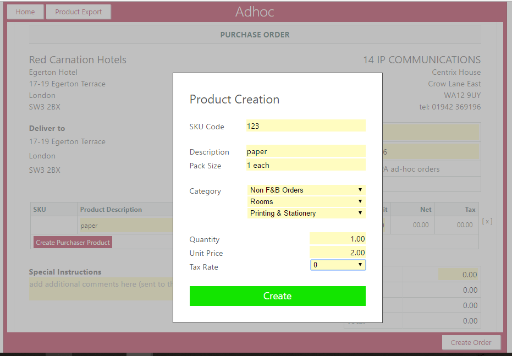
Task: Open Product Export
Action: pos(78,12)
